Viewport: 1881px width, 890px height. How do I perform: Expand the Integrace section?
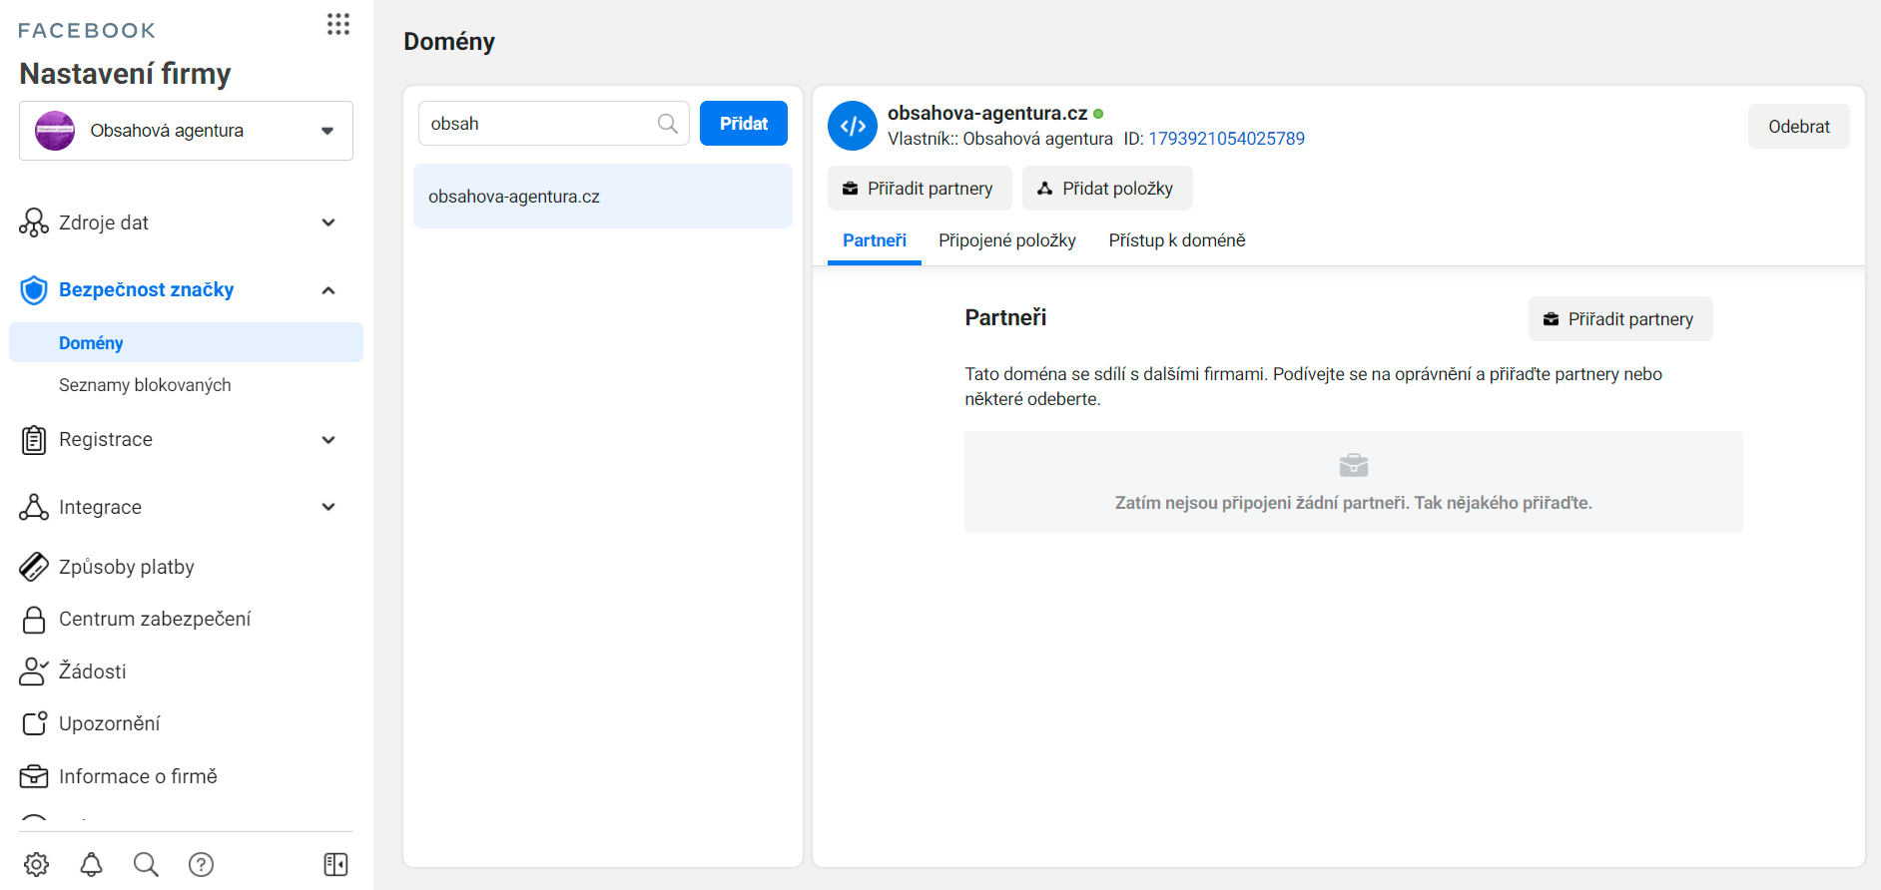(x=328, y=507)
